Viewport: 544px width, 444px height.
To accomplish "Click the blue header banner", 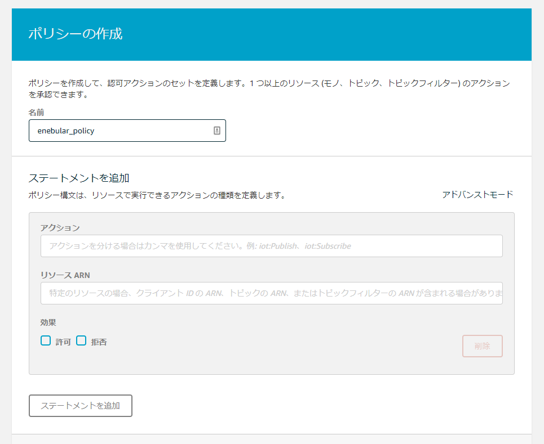I will tap(338, 34).
